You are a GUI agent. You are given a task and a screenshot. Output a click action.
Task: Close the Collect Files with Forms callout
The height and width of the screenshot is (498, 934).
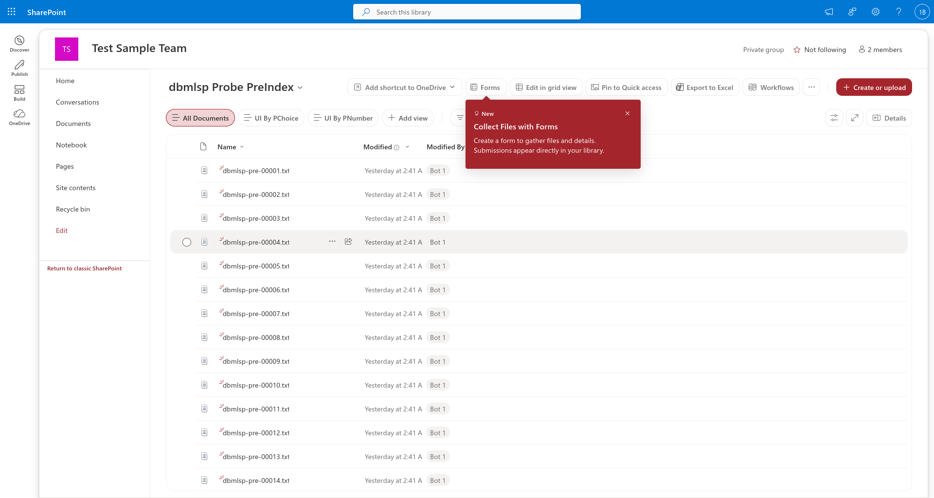coord(628,113)
